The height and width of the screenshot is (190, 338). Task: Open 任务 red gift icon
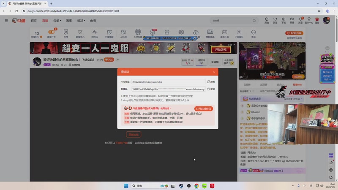(x=317, y=20)
